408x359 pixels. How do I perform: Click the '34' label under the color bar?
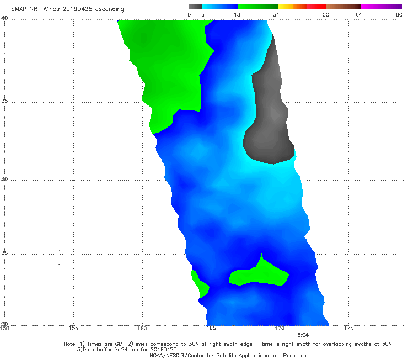tap(276, 15)
